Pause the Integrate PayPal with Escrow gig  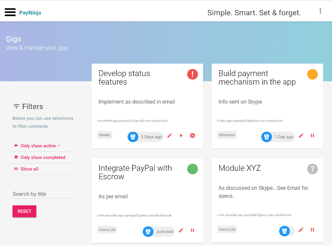pyautogui.click(x=193, y=230)
